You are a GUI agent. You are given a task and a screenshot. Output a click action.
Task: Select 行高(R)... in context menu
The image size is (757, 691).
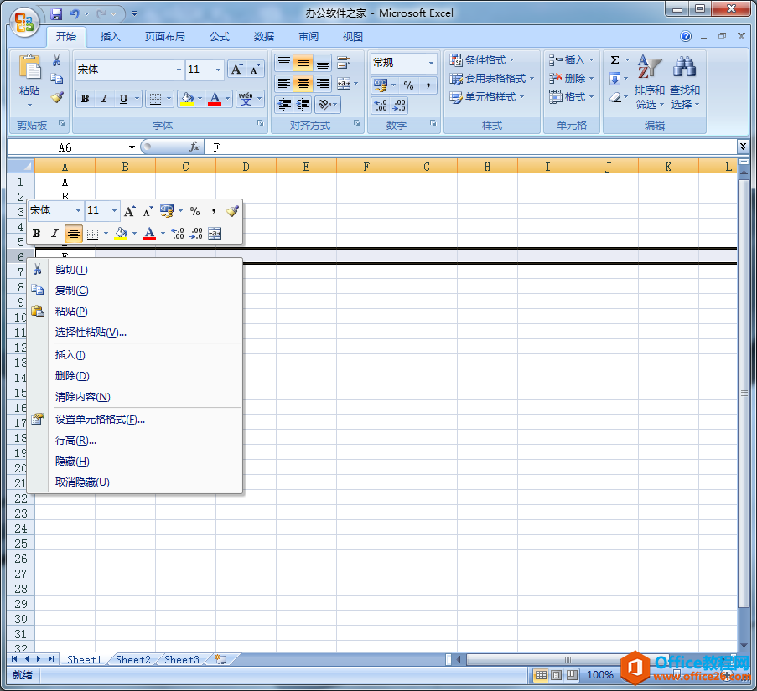[135, 441]
